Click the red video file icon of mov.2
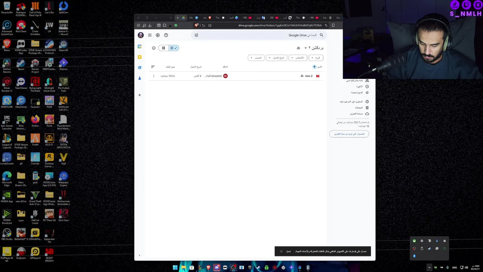The height and width of the screenshot is (272, 483). 318,76
